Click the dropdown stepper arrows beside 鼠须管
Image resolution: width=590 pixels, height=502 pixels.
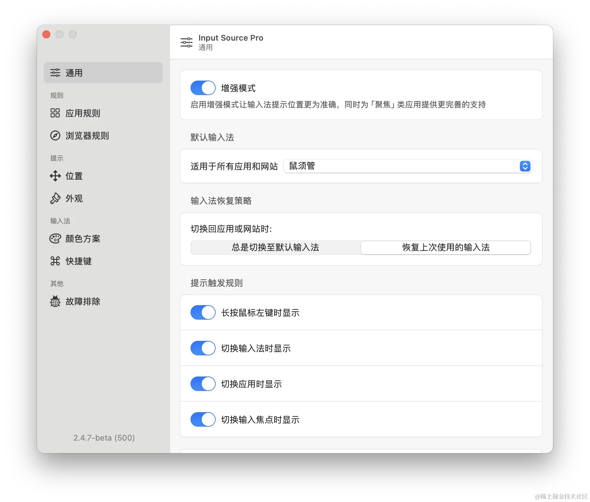[525, 166]
